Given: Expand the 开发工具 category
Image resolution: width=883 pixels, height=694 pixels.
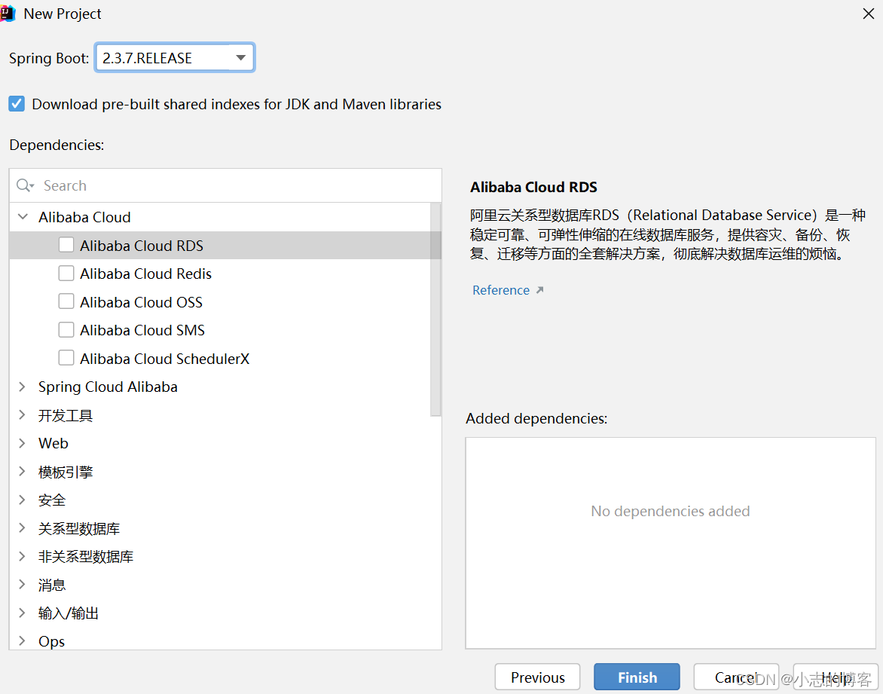Looking at the screenshot, I should (x=23, y=415).
